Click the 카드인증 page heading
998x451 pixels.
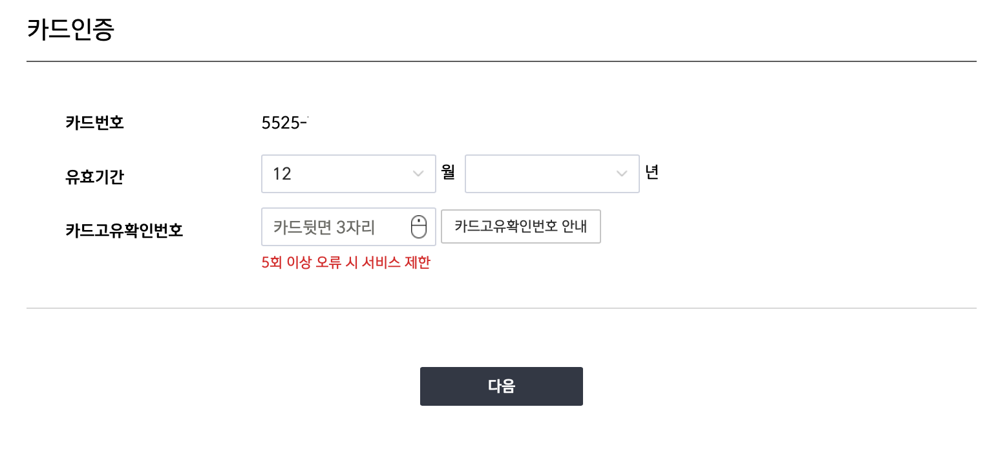[71, 30]
